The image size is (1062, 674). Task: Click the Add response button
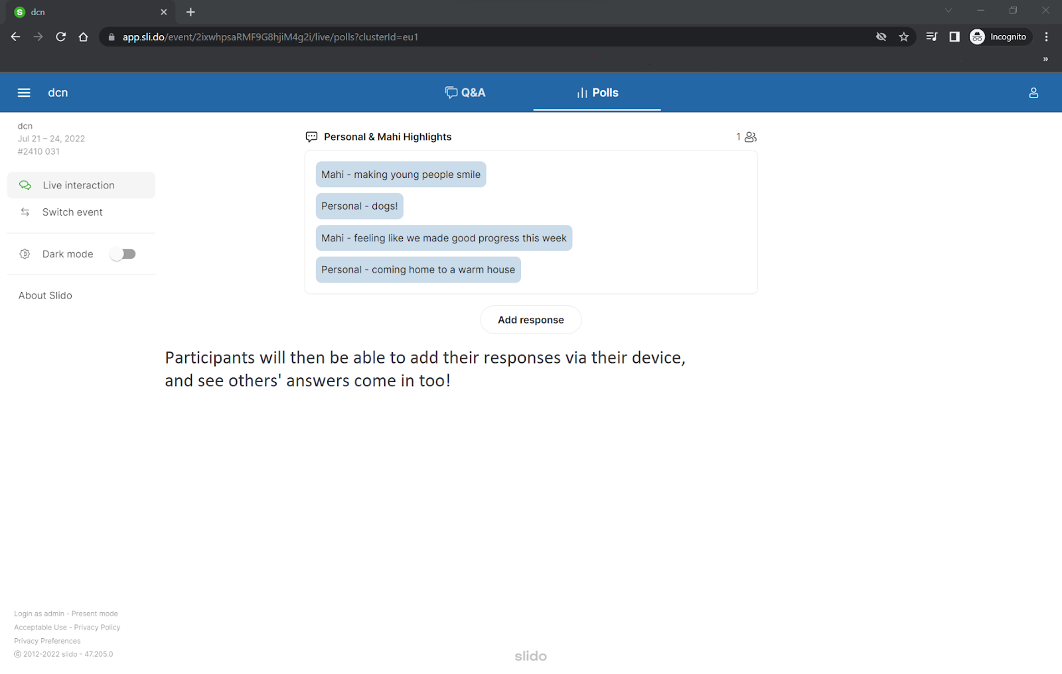click(x=531, y=320)
